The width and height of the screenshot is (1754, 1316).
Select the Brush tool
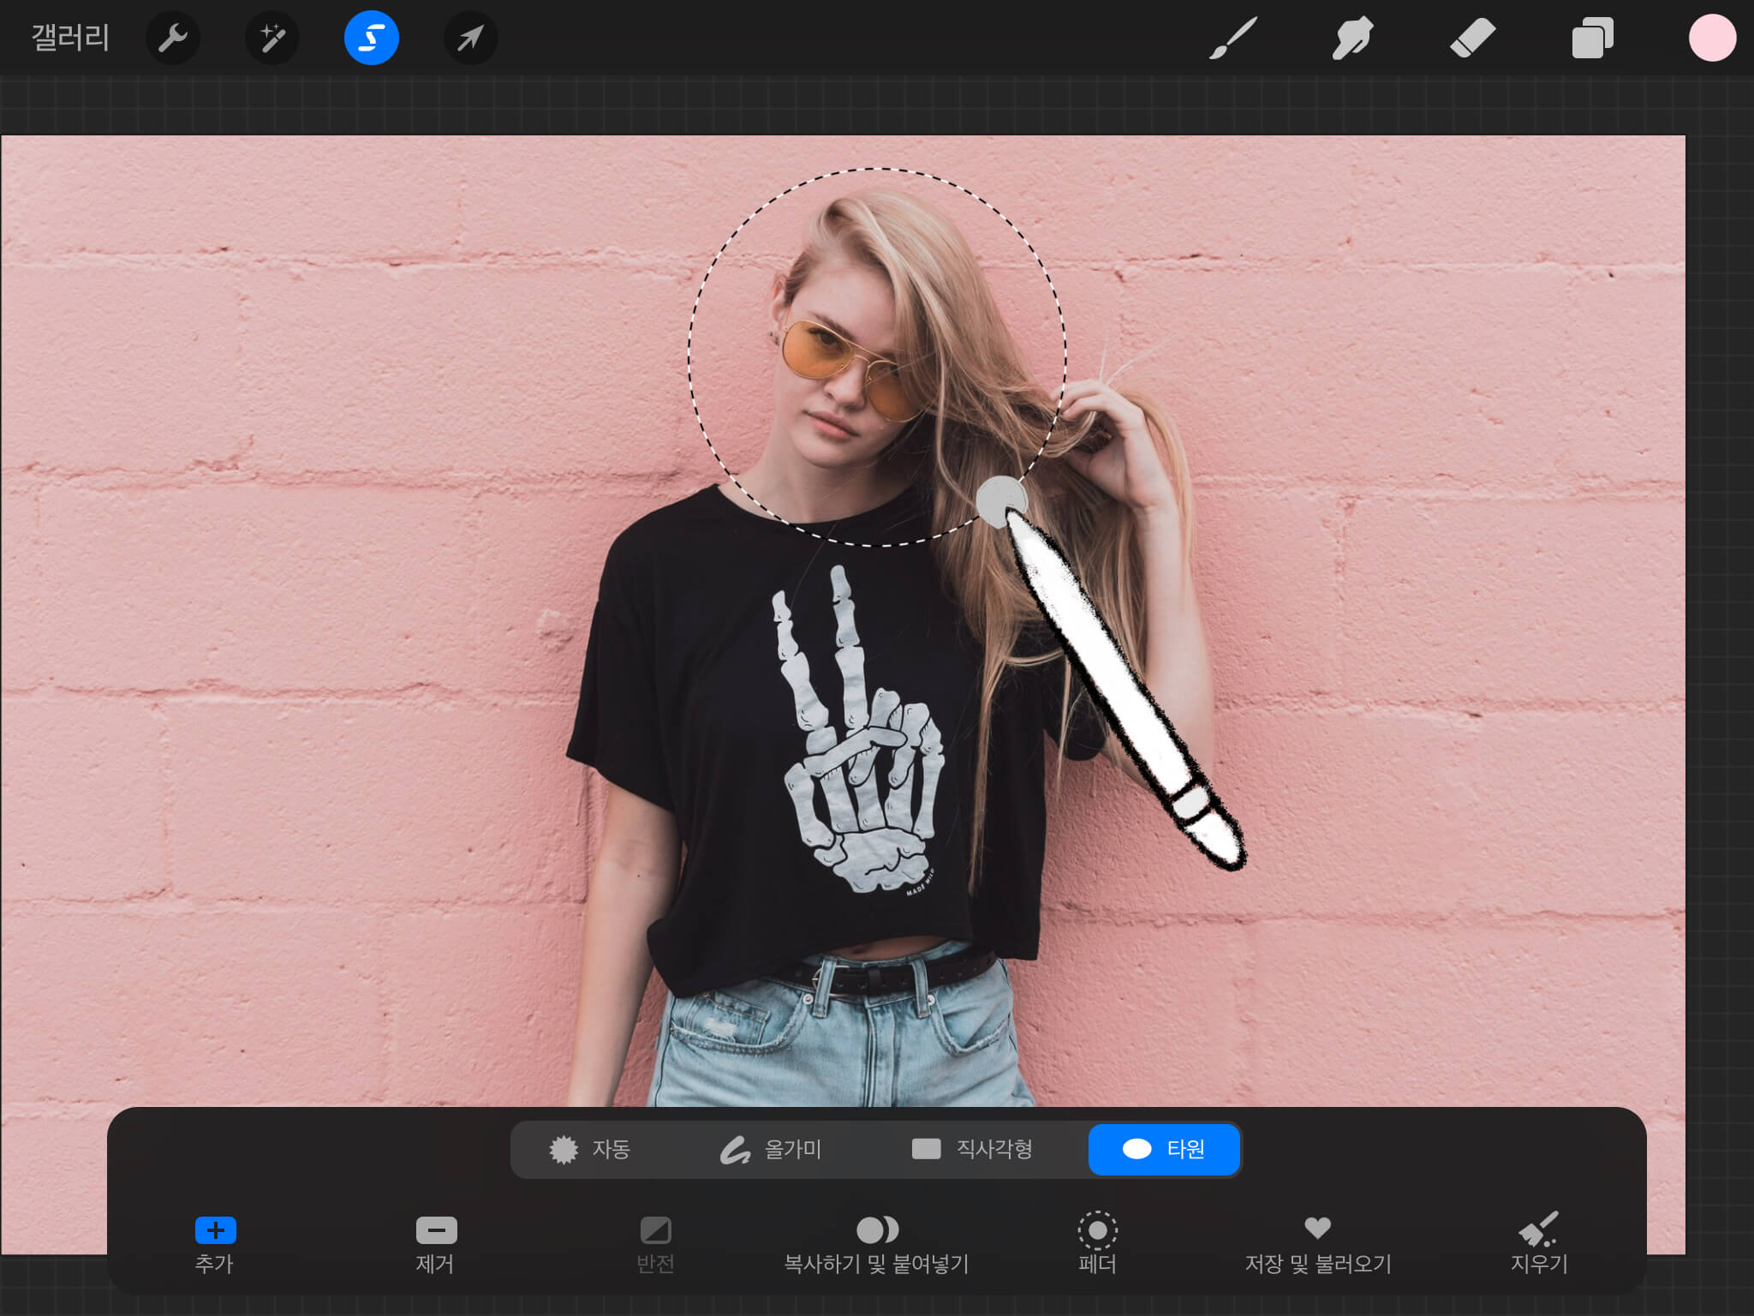pos(1233,39)
